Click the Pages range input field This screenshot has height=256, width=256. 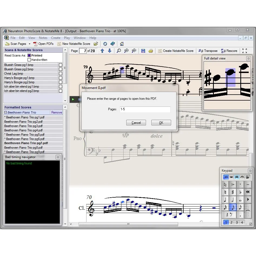[145, 109]
